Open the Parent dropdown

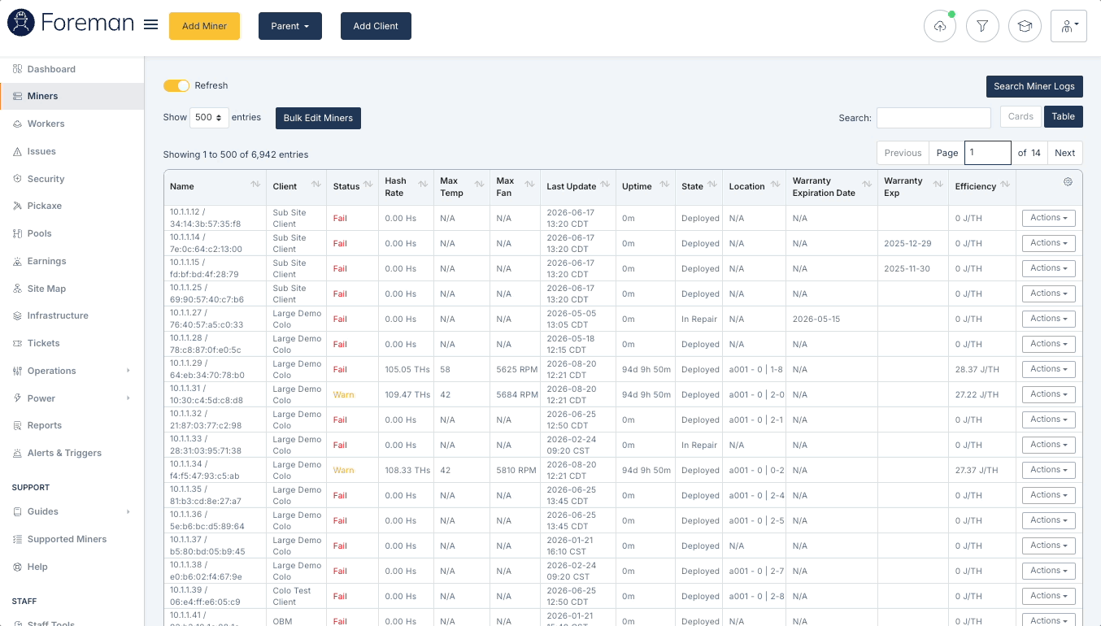[x=289, y=26]
